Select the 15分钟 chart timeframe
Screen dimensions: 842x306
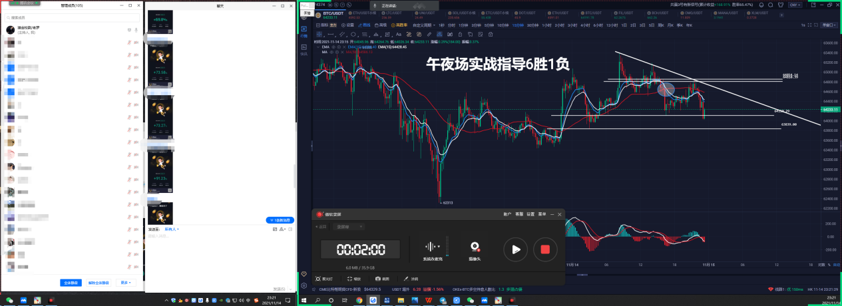click(x=517, y=25)
